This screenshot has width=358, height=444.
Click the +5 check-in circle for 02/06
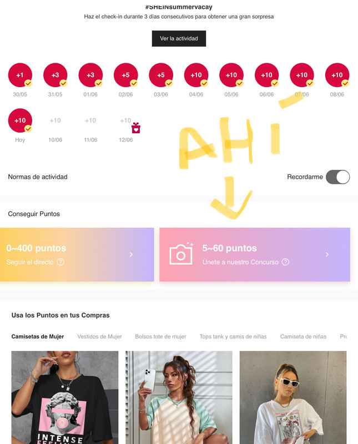pyautogui.click(x=126, y=75)
